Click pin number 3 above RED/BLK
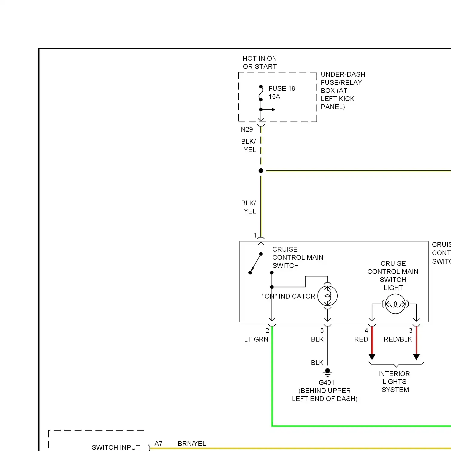451x451 pixels. tap(410, 330)
